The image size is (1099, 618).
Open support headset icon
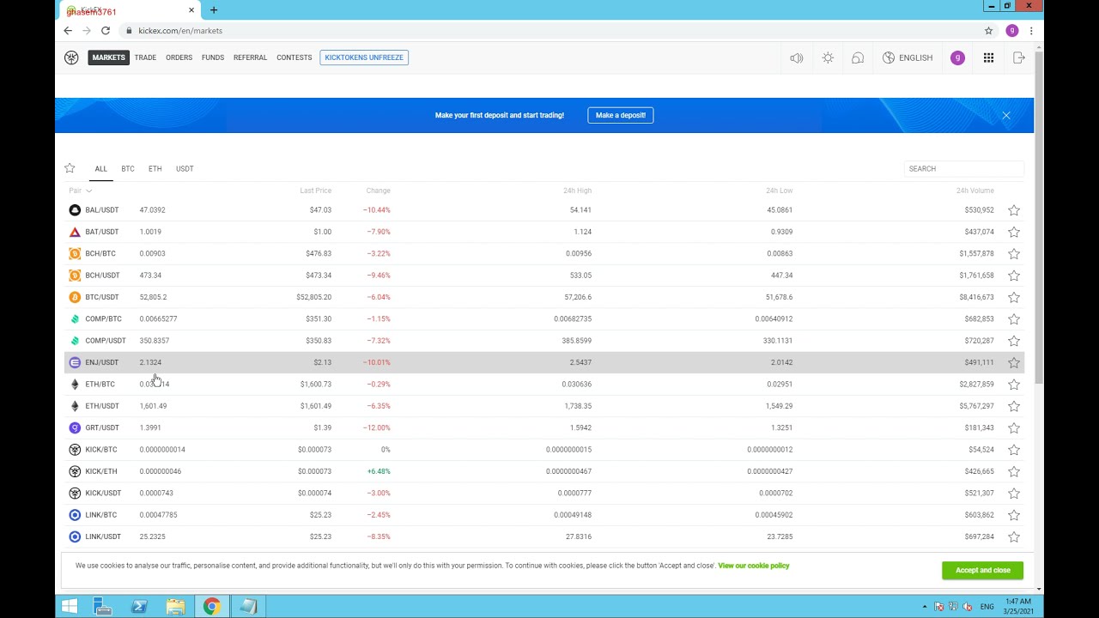pos(858,58)
